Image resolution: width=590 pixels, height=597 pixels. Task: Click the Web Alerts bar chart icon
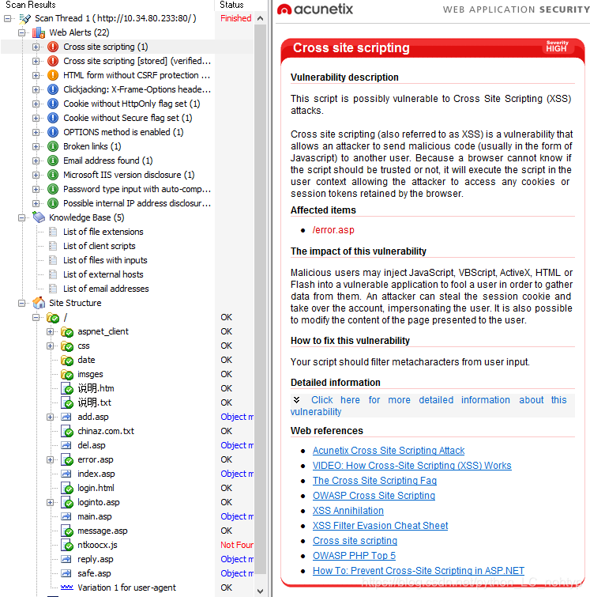(39, 32)
